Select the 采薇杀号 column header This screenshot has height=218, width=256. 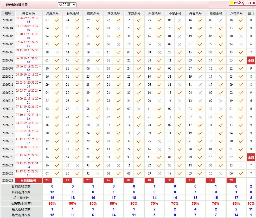[x=154, y=13]
